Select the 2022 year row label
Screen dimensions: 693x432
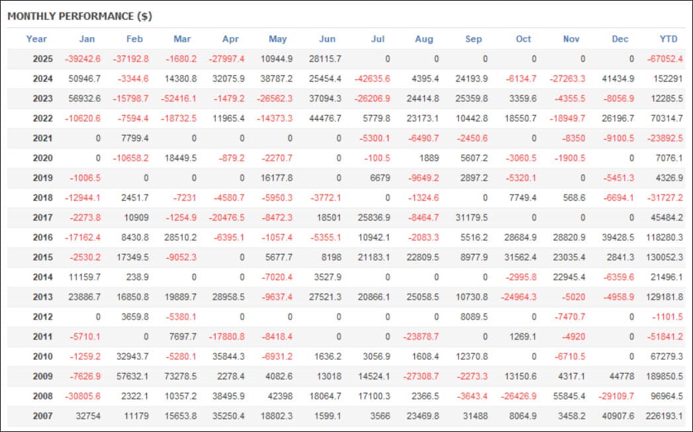(43, 118)
